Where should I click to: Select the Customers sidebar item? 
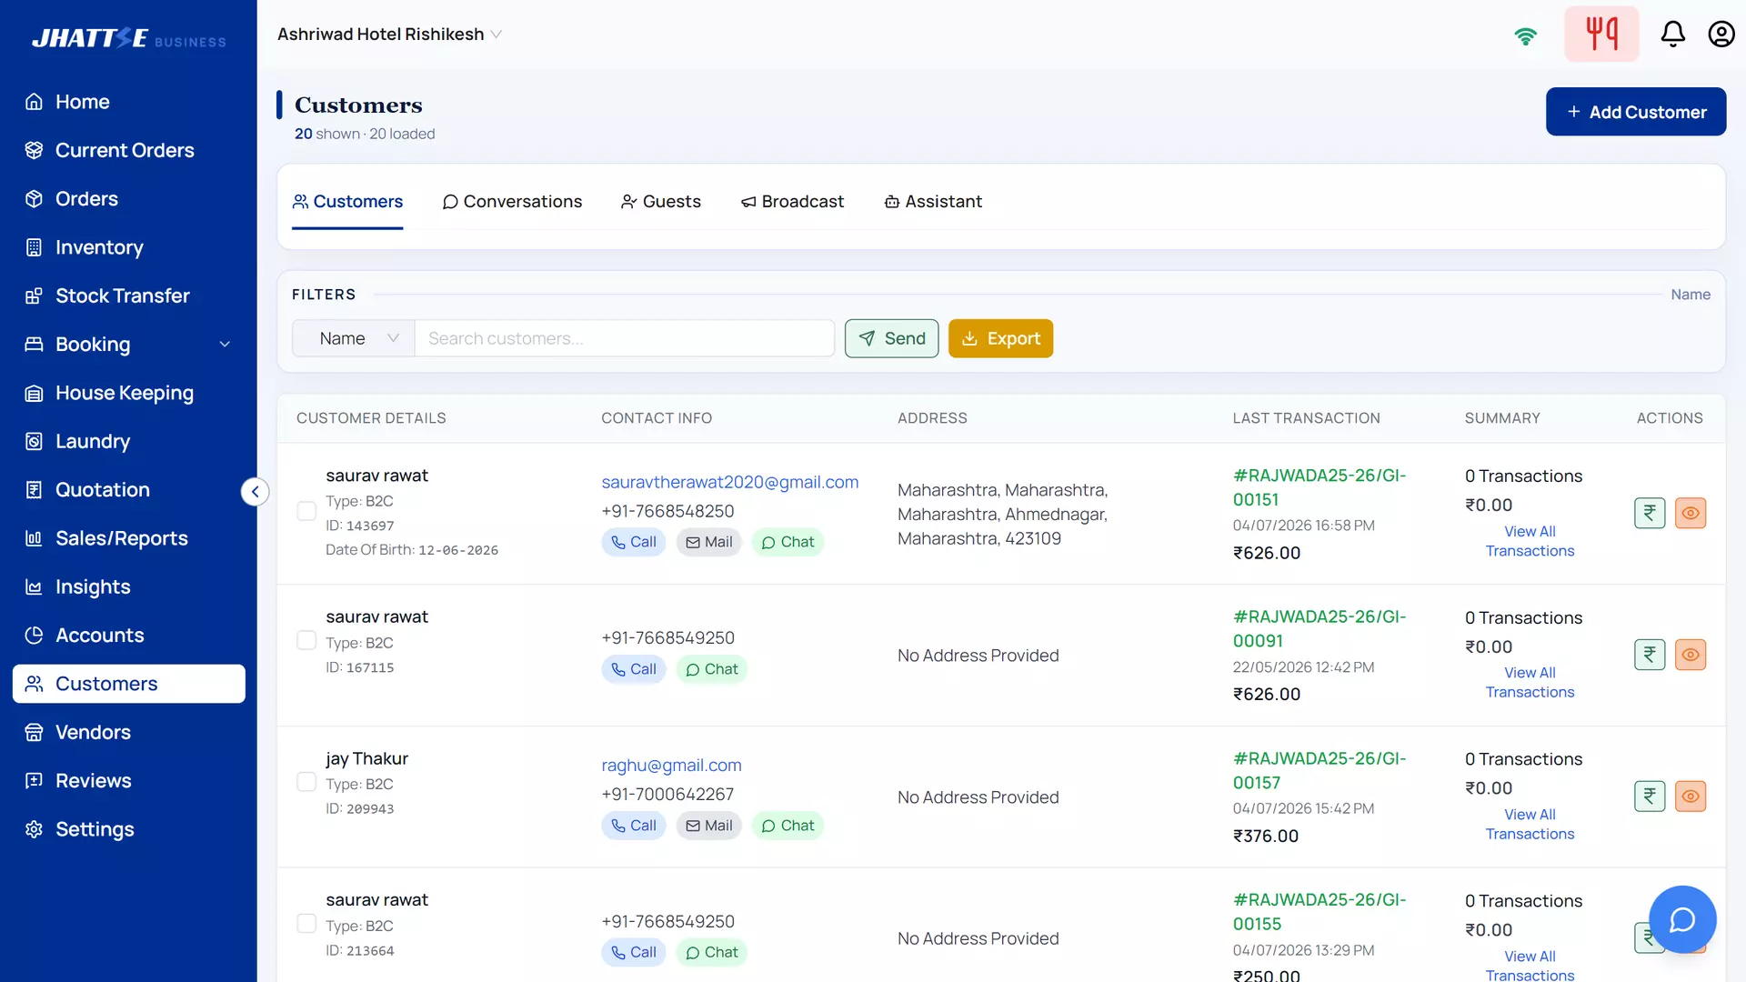[129, 684]
